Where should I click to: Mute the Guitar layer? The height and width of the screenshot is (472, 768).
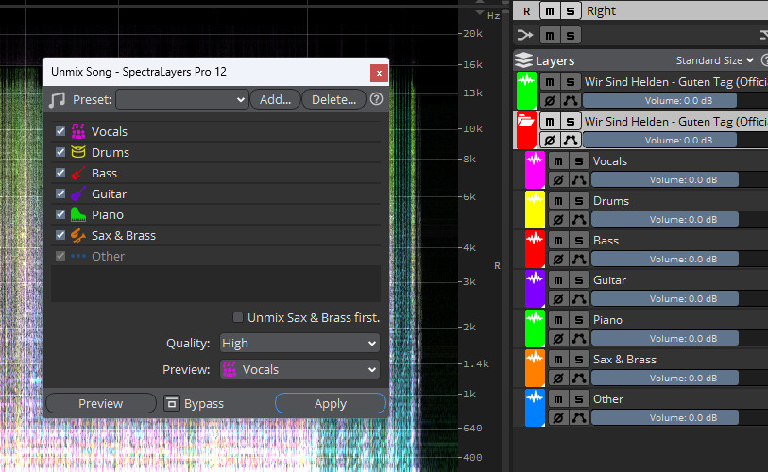coord(558,280)
